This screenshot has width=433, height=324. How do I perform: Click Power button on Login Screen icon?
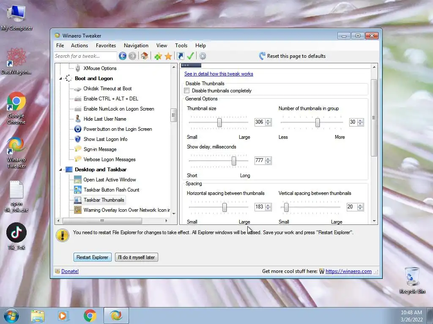(x=78, y=129)
